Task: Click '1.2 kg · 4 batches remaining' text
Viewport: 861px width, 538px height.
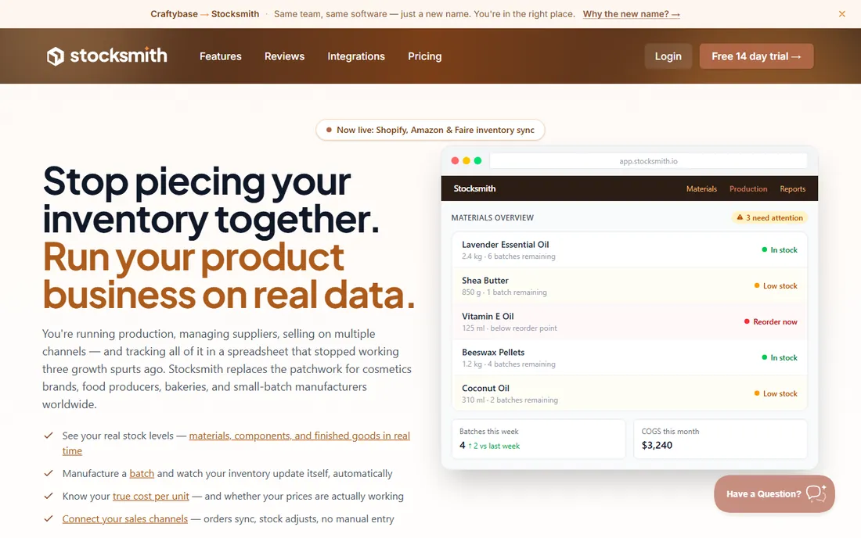Action: pos(509,364)
